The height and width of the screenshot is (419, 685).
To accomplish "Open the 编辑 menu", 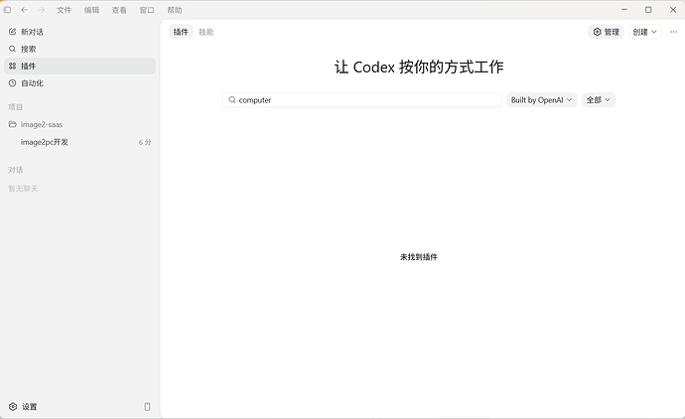I will click(91, 10).
